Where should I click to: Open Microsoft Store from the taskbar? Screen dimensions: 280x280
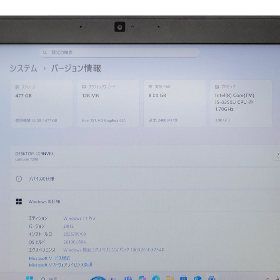184,278
